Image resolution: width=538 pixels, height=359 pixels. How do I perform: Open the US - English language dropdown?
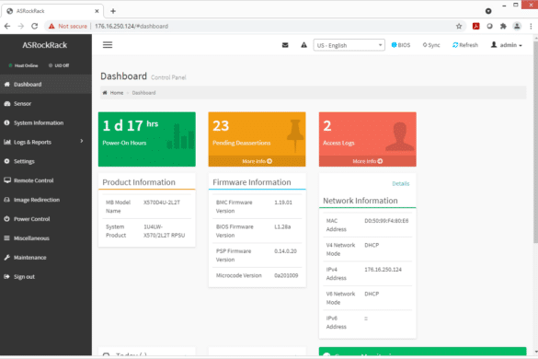click(349, 45)
